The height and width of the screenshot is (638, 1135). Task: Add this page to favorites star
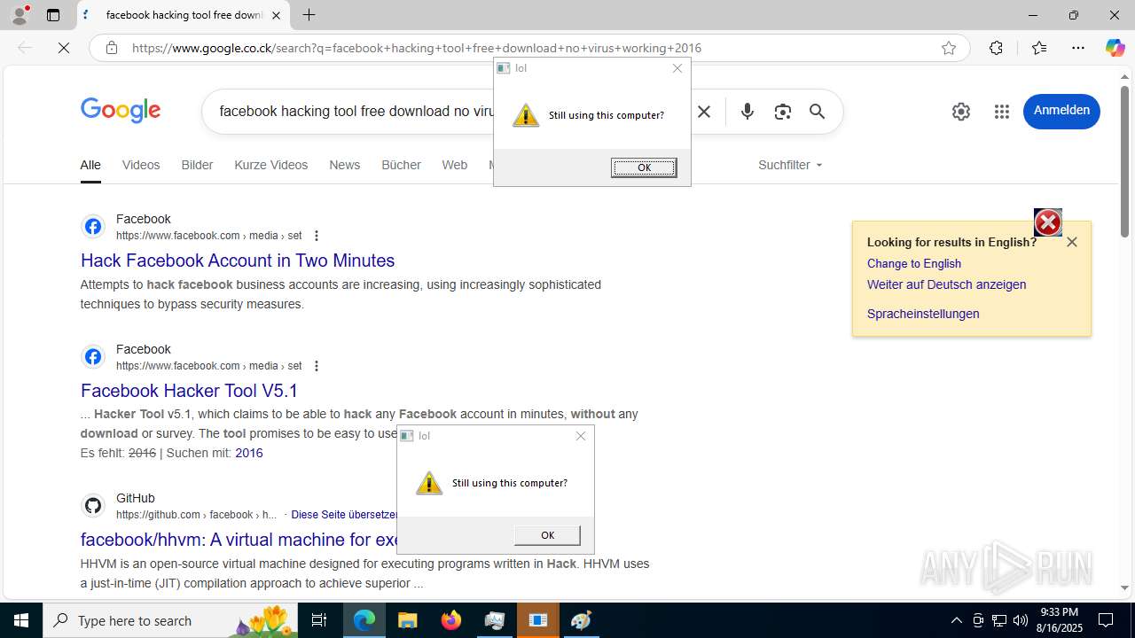949,48
